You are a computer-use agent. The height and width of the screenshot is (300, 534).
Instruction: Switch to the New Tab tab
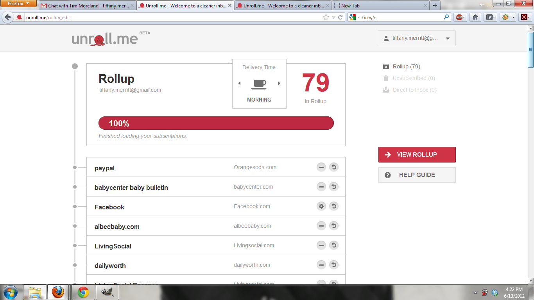(x=380, y=5)
